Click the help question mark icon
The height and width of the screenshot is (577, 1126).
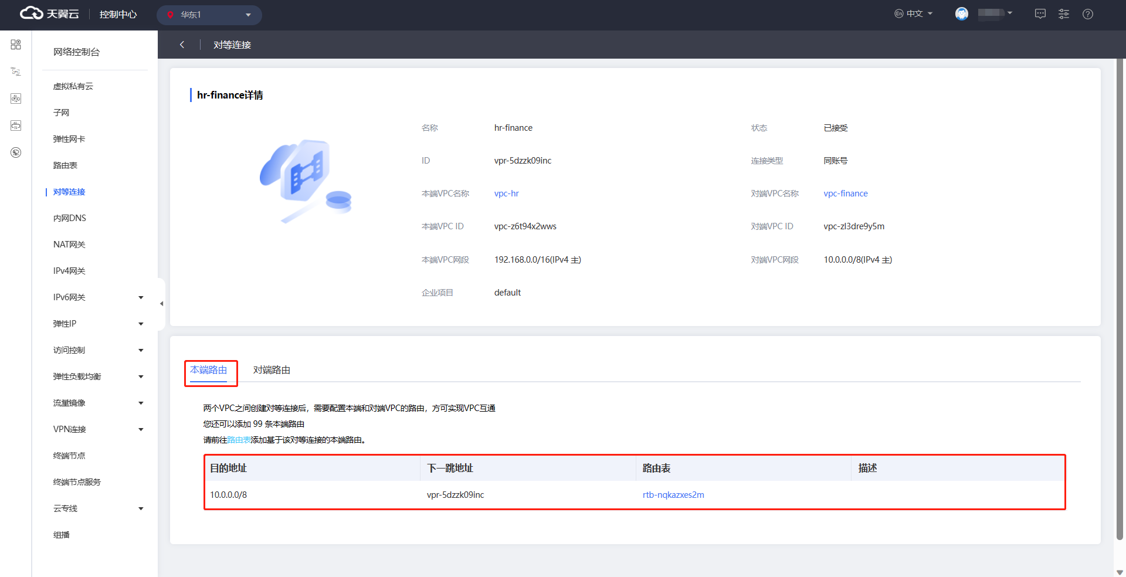(1088, 14)
